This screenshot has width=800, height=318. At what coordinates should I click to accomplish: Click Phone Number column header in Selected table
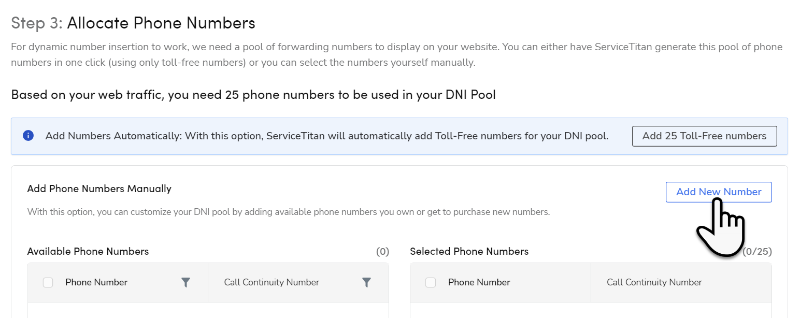pos(479,282)
